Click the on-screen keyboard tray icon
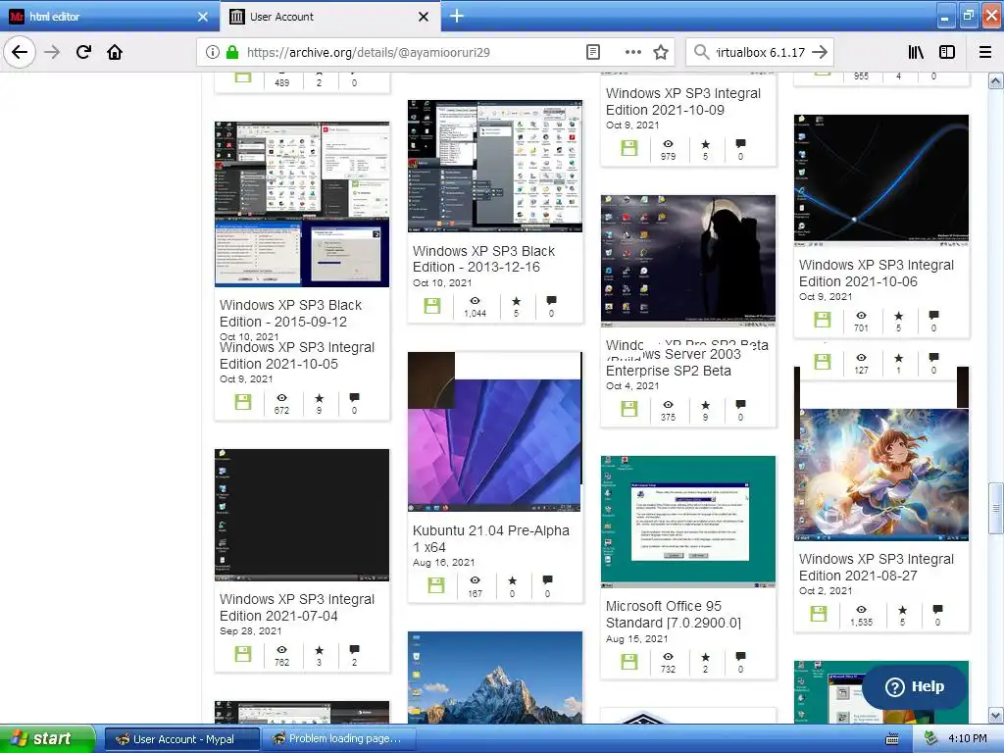 [891, 739]
